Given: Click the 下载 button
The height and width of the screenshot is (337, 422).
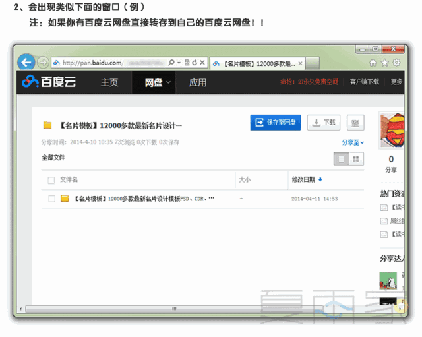Looking at the screenshot, I should pyautogui.click(x=324, y=123).
